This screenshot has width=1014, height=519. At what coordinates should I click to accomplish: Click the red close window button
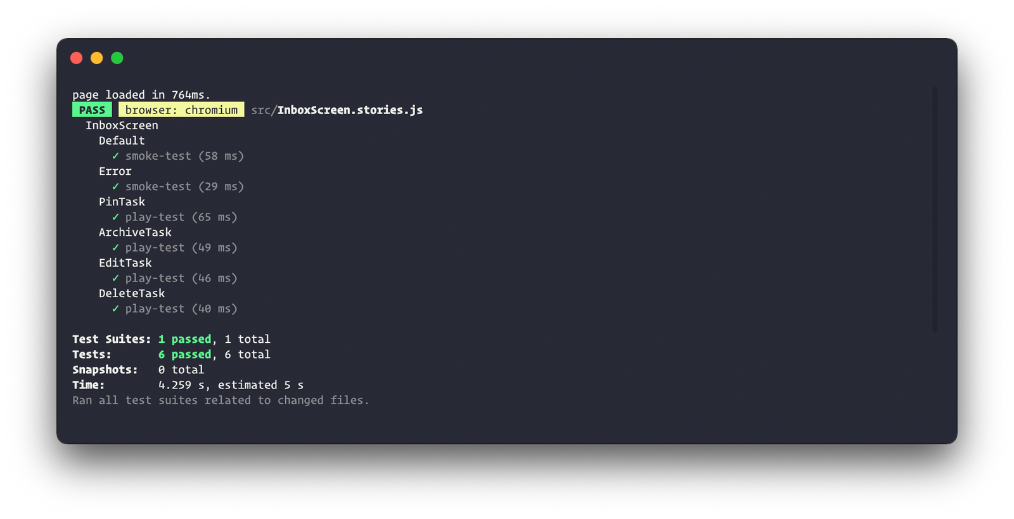coord(77,58)
